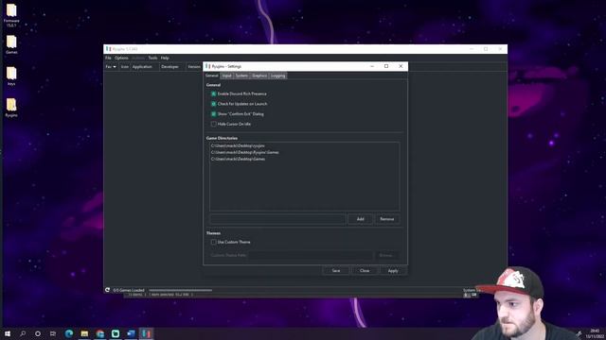Click the Apply button in Settings

[x=393, y=271]
